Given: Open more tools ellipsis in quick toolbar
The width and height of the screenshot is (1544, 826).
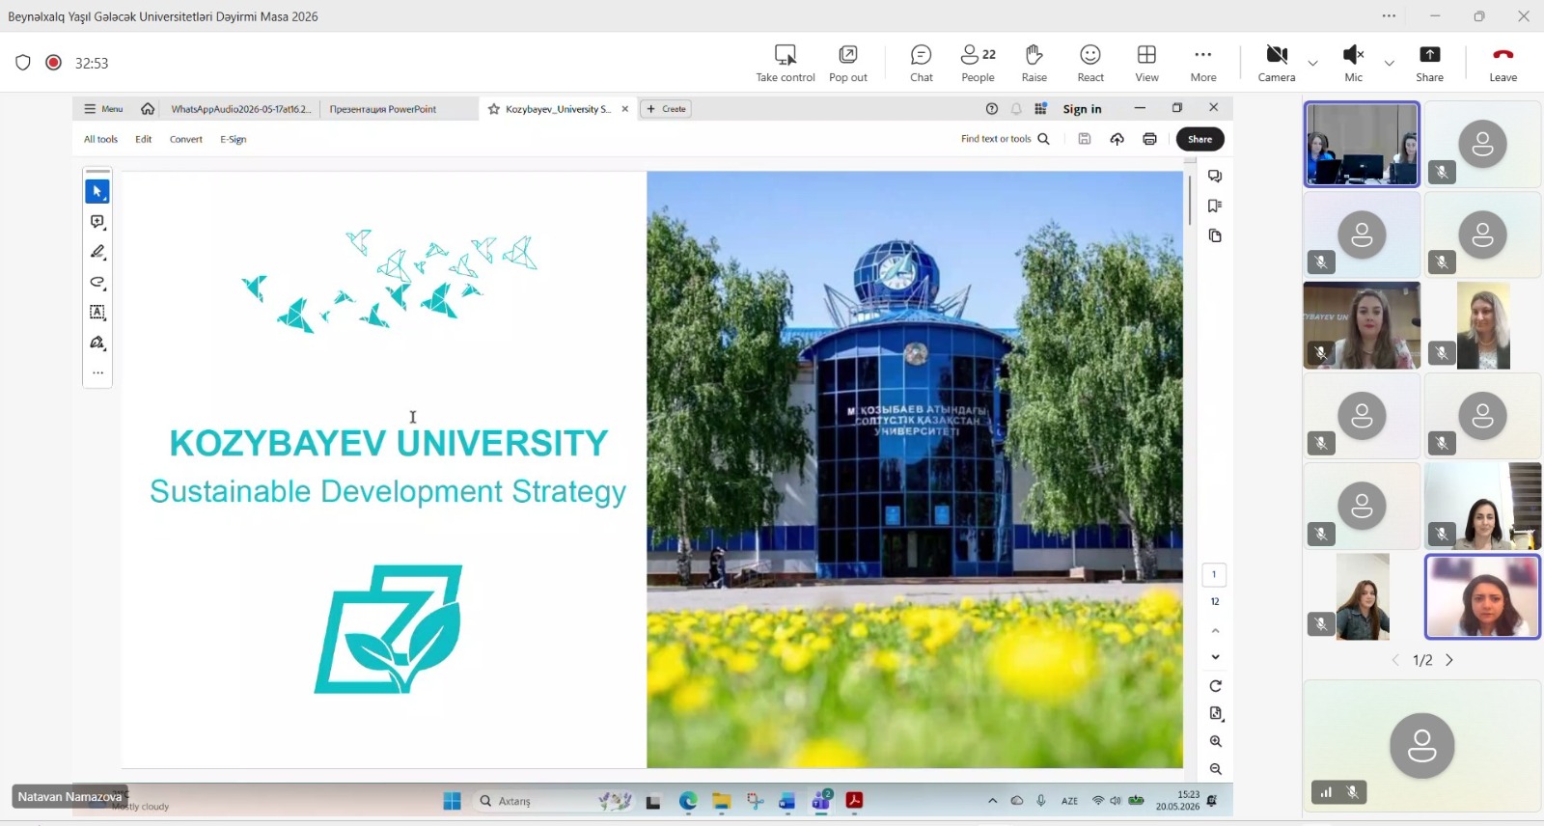Looking at the screenshot, I should coord(97,372).
